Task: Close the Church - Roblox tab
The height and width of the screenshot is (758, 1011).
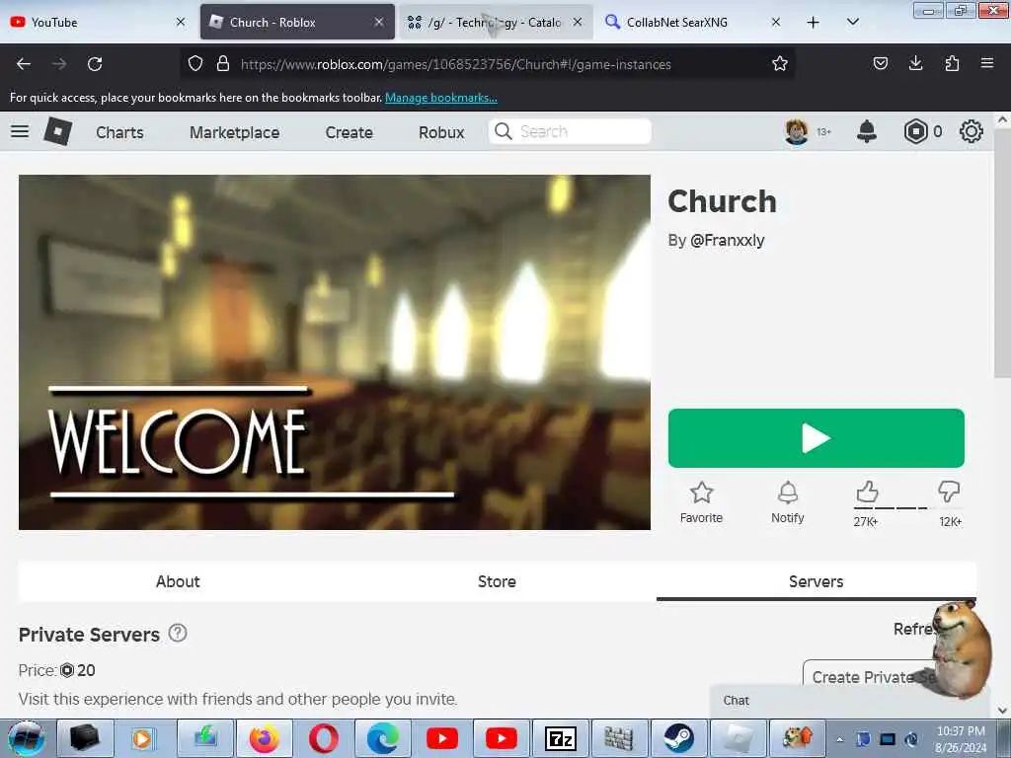Action: pyautogui.click(x=379, y=22)
